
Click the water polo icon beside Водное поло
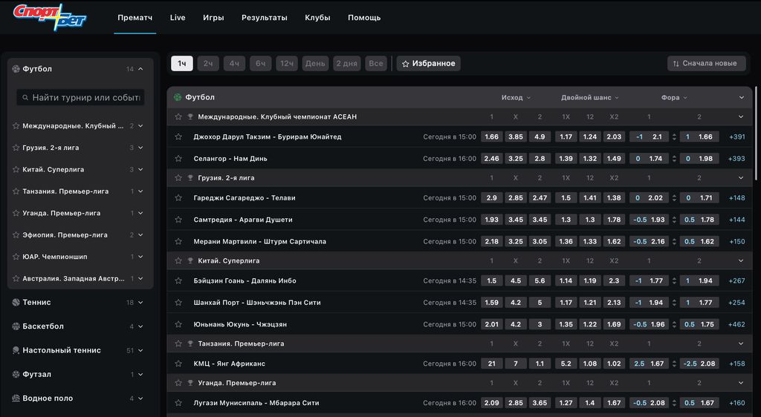16,398
